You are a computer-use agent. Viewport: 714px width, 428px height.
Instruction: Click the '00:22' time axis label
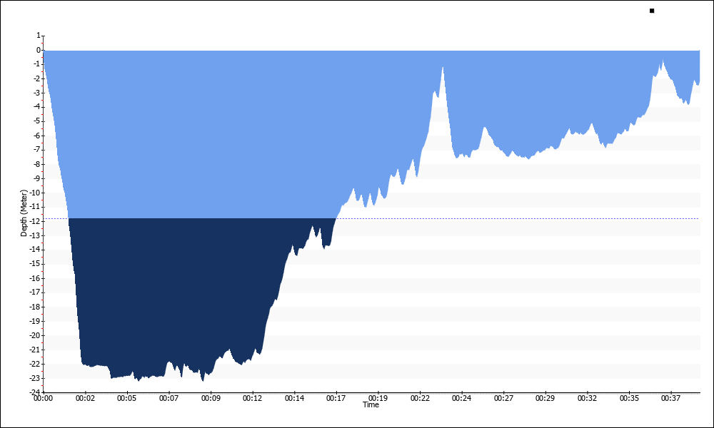click(420, 399)
